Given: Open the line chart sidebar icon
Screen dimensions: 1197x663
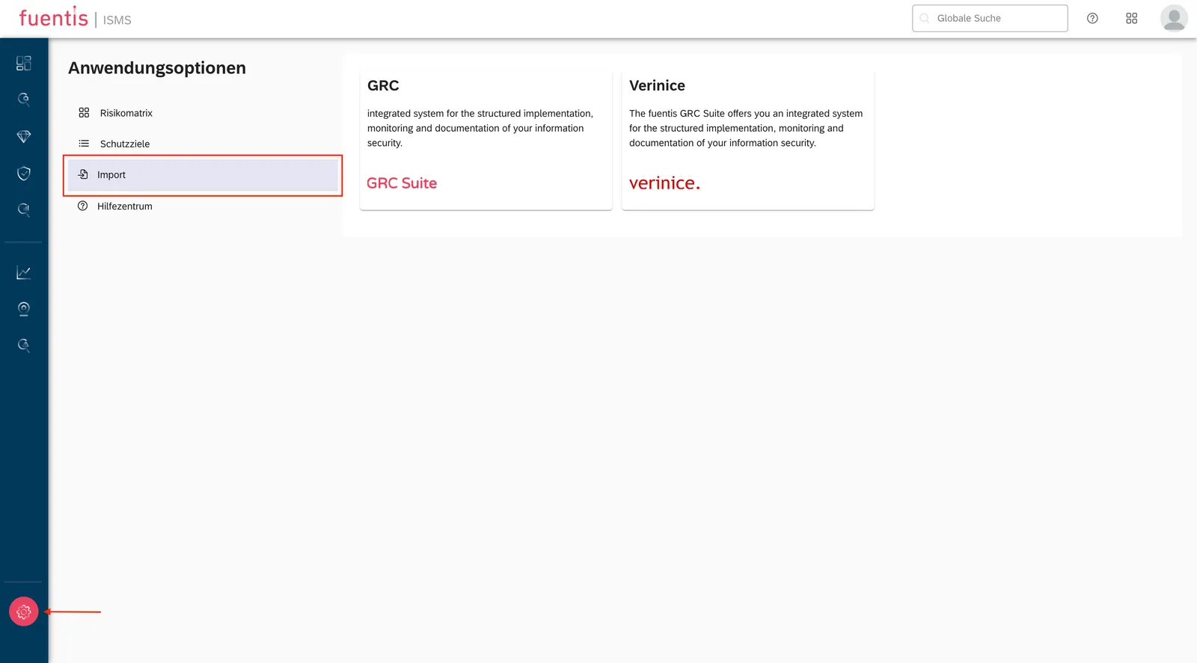Looking at the screenshot, I should 24,272.
